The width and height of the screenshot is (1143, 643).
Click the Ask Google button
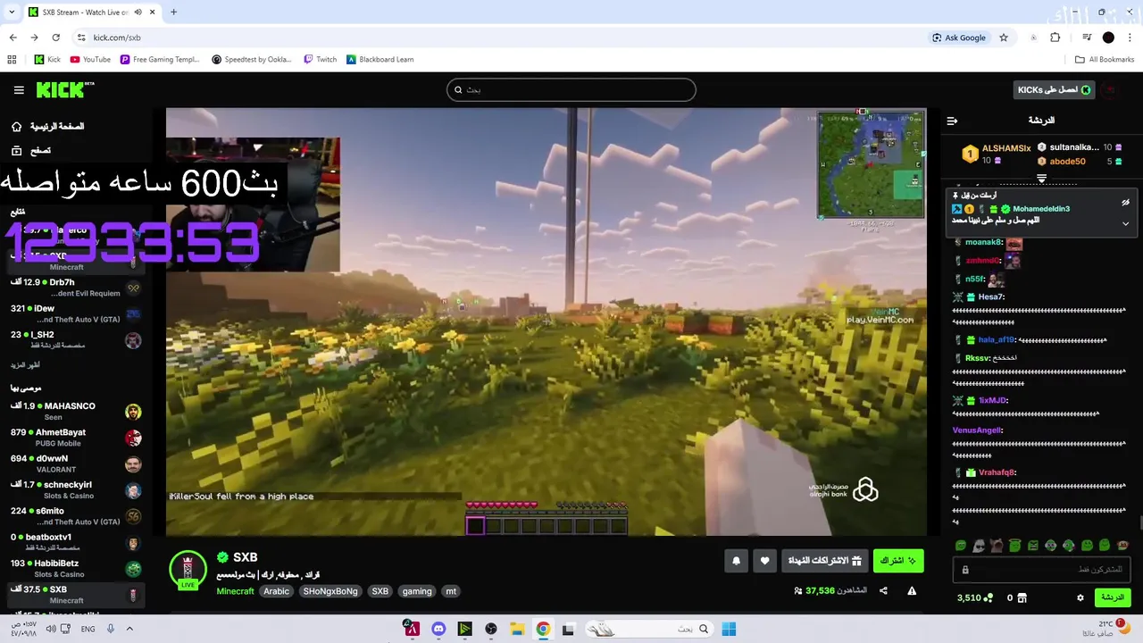[x=959, y=38]
